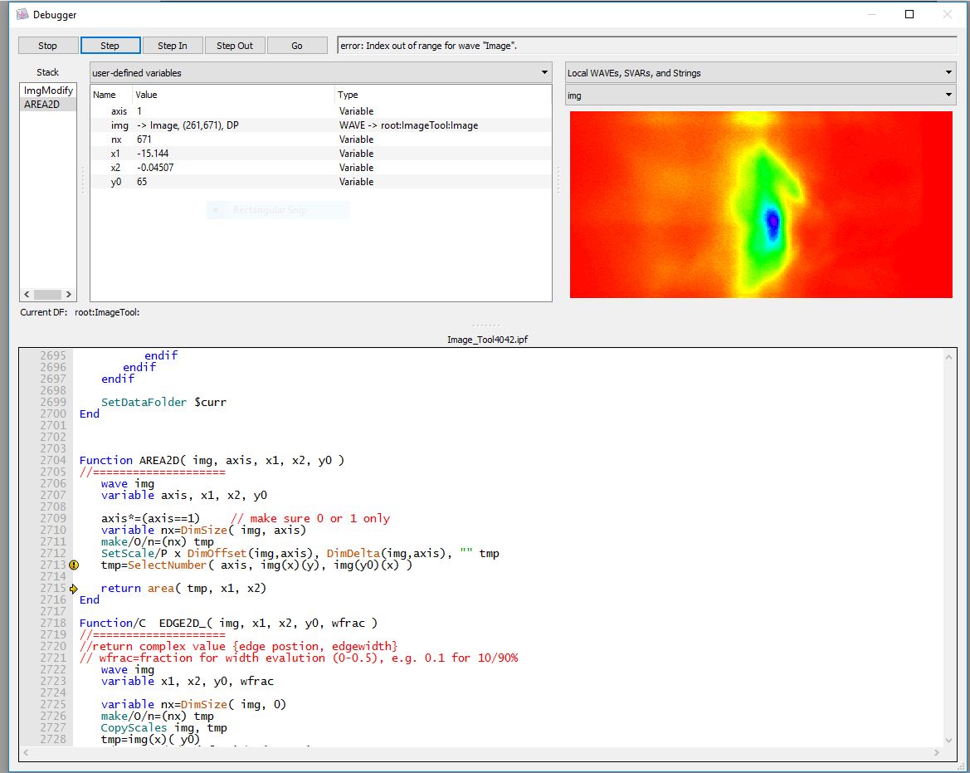Open the img wave selector dropdown

point(760,95)
